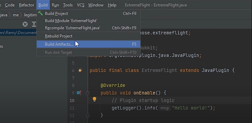
Task: Click the green hammer Build Project icon
Action: click(x=40, y=13)
